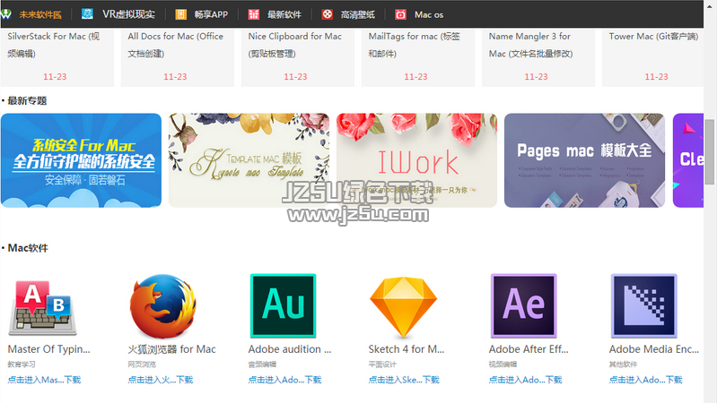Click the 网页浏览 category label
Image resolution: width=717 pixels, height=403 pixels.
tap(142, 364)
